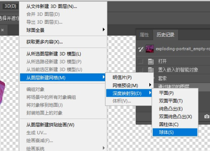Choose 纯色凸出(E) option
The width and height of the screenshot is (210, 151).
[175, 109]
